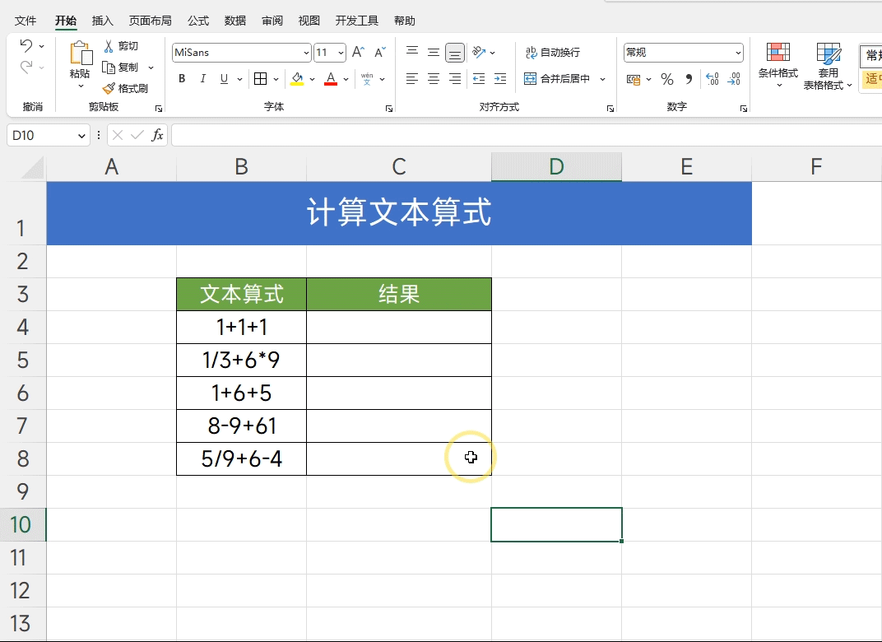This screenshot has height=642, width=882.
Task: Click the Cut (剪切) scissors icon
Action: tap(109, 46)
